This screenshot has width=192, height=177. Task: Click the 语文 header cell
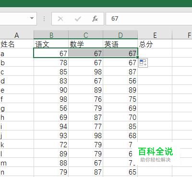(51, 44)
